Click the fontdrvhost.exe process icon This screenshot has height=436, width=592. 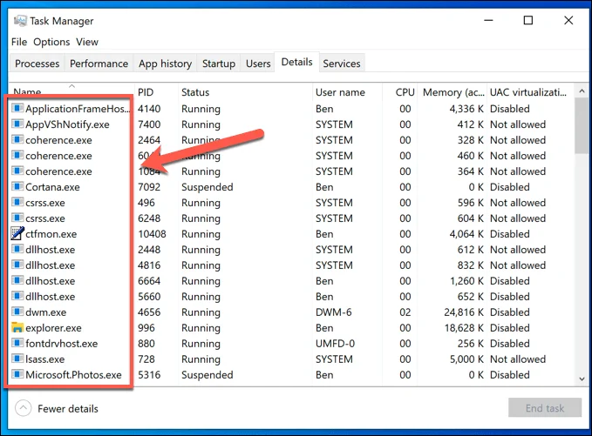17,343
